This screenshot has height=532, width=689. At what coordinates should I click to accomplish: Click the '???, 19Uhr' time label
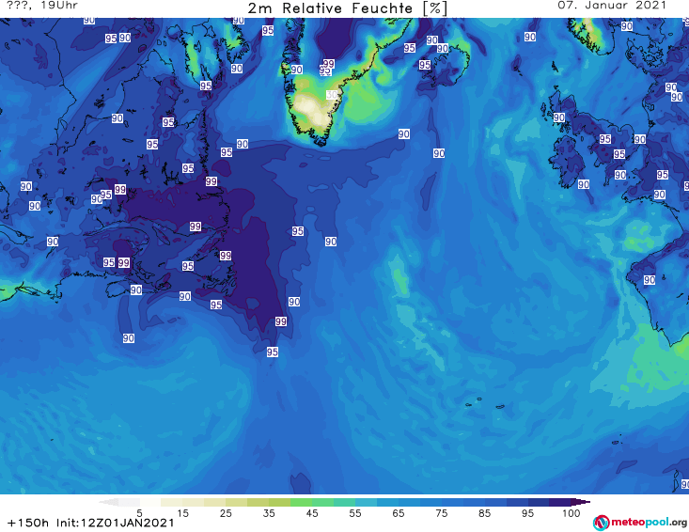pyautogui.click(x=42, y=6)
